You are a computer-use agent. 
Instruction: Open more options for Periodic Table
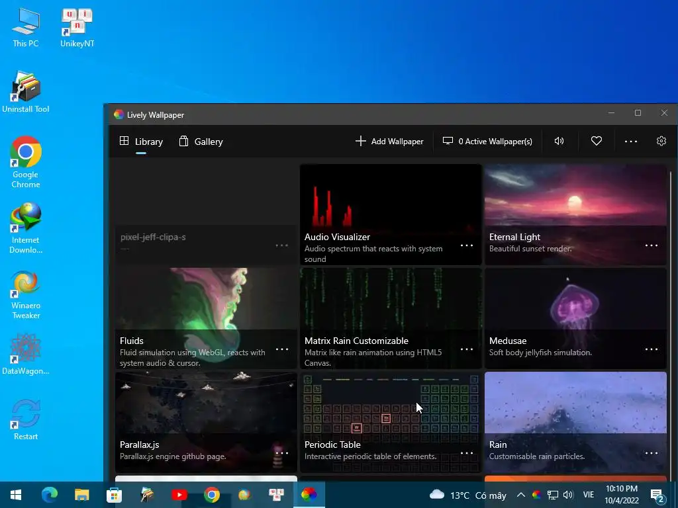coord(467,452)
